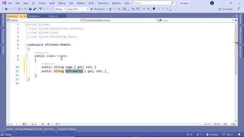244x137 pixels.
Task: Open the Analyze menu
Action: pos(81,3)
